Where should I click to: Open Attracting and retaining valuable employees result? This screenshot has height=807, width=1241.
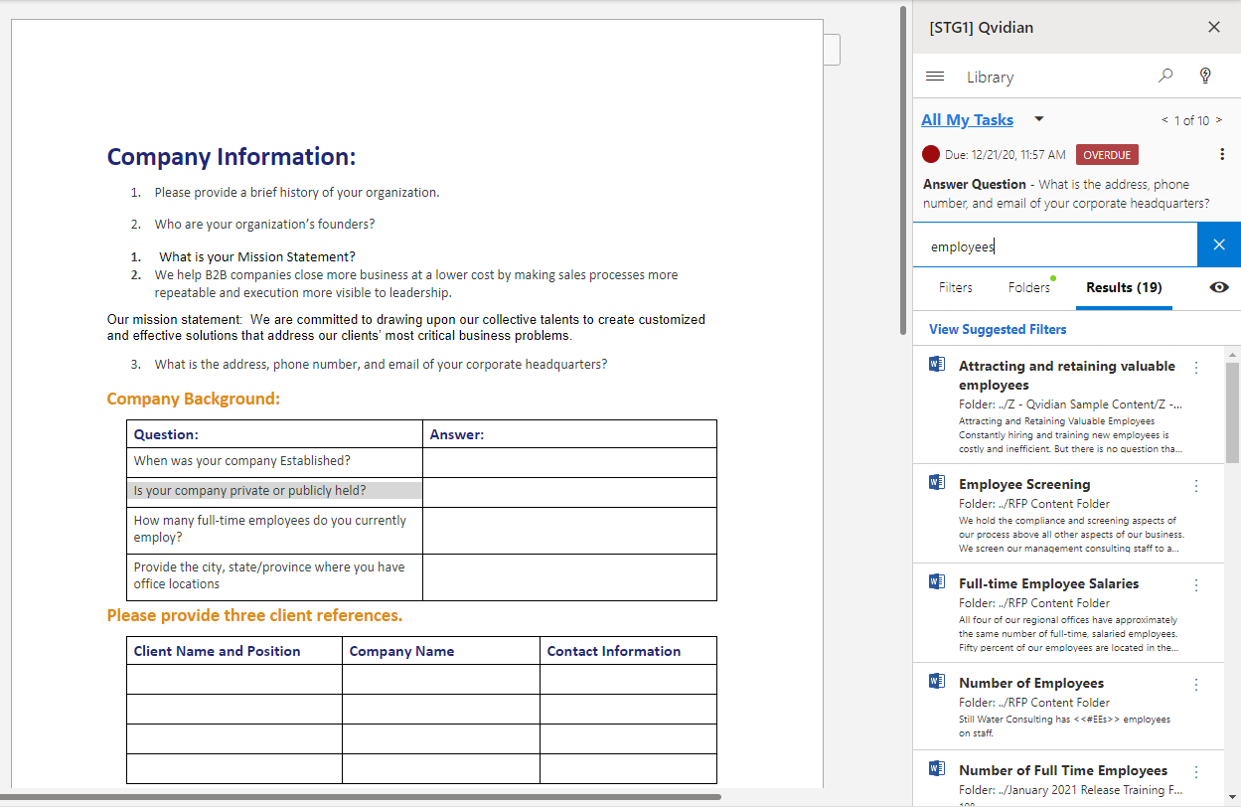pos(1067,375)
